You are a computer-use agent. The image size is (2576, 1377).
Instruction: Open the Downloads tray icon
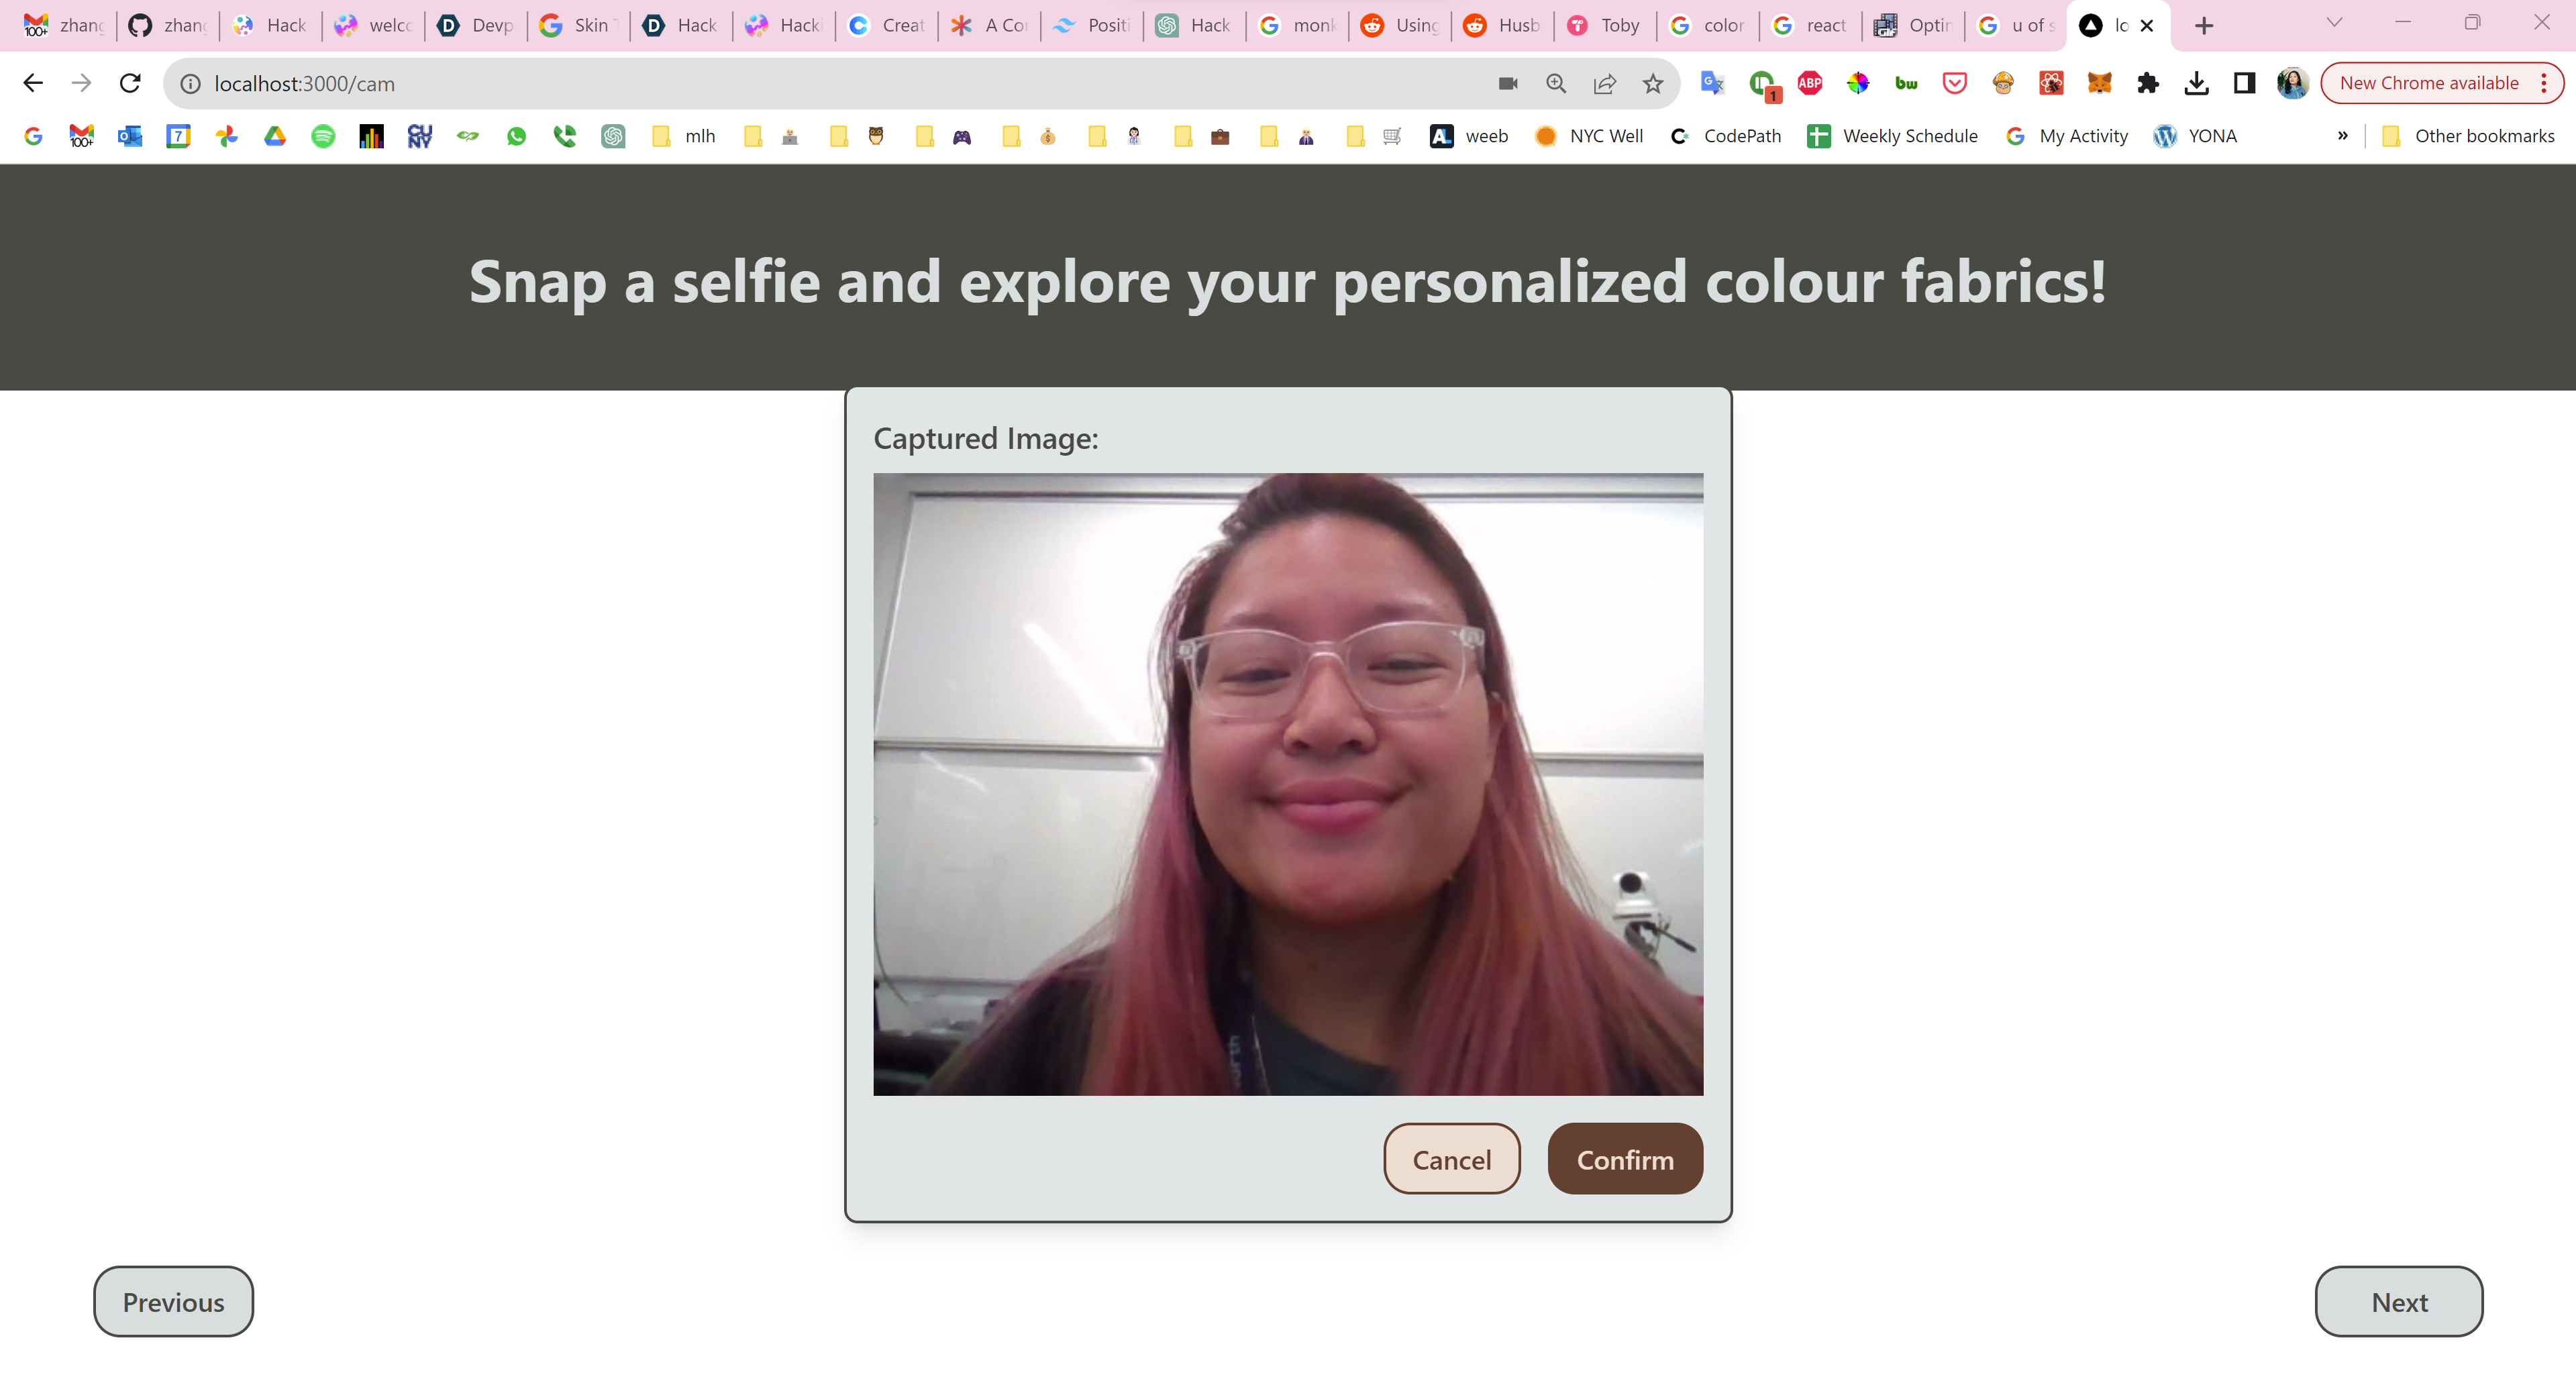(2196, 83)
